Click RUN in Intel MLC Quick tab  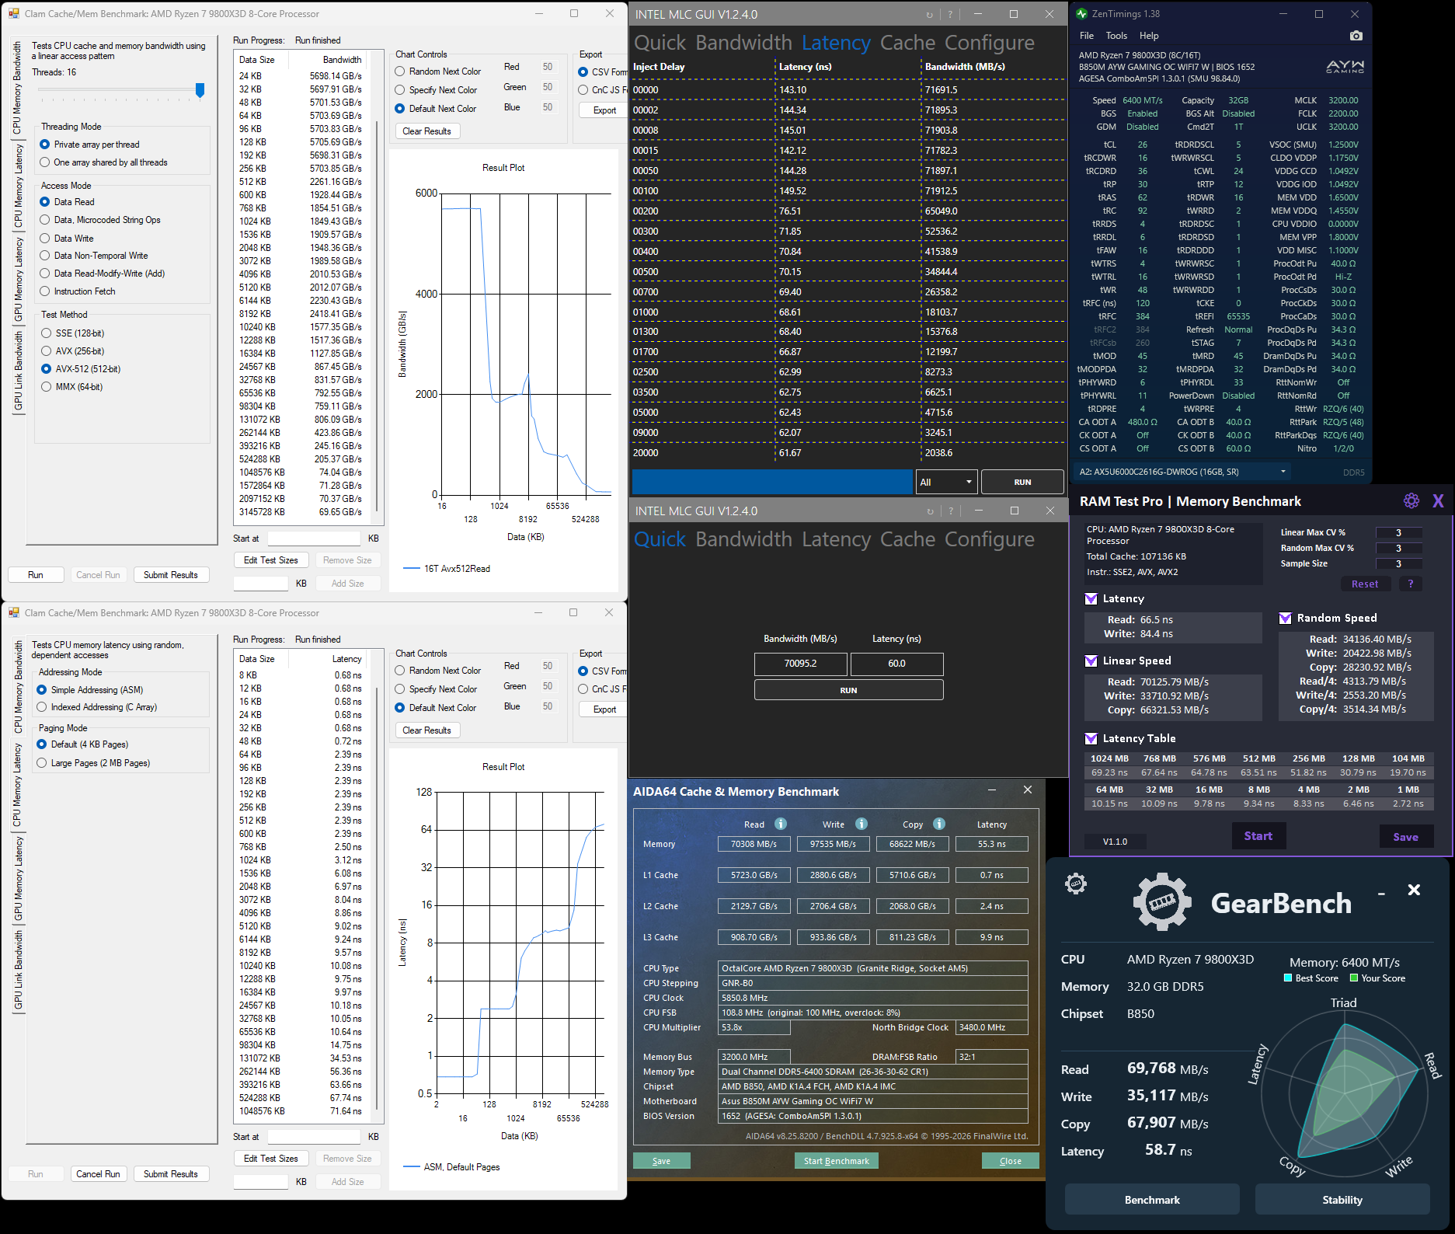848,690
